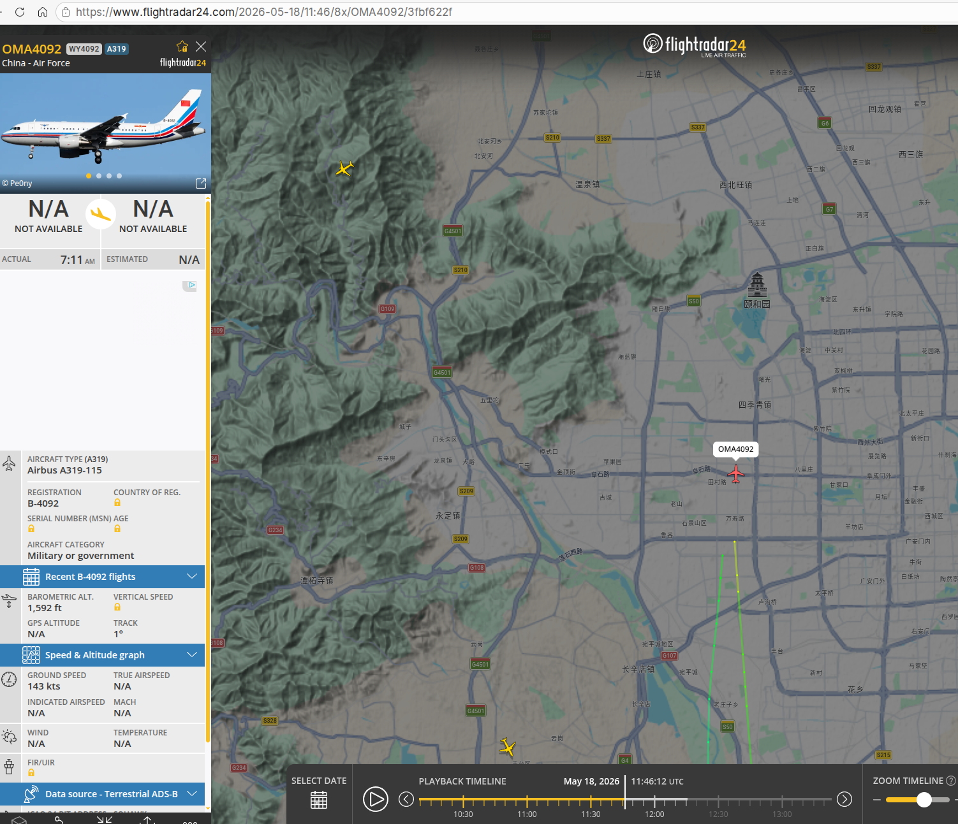Click the Summer Palace landmark icon
958x824 pixels.
pos(757,285)
